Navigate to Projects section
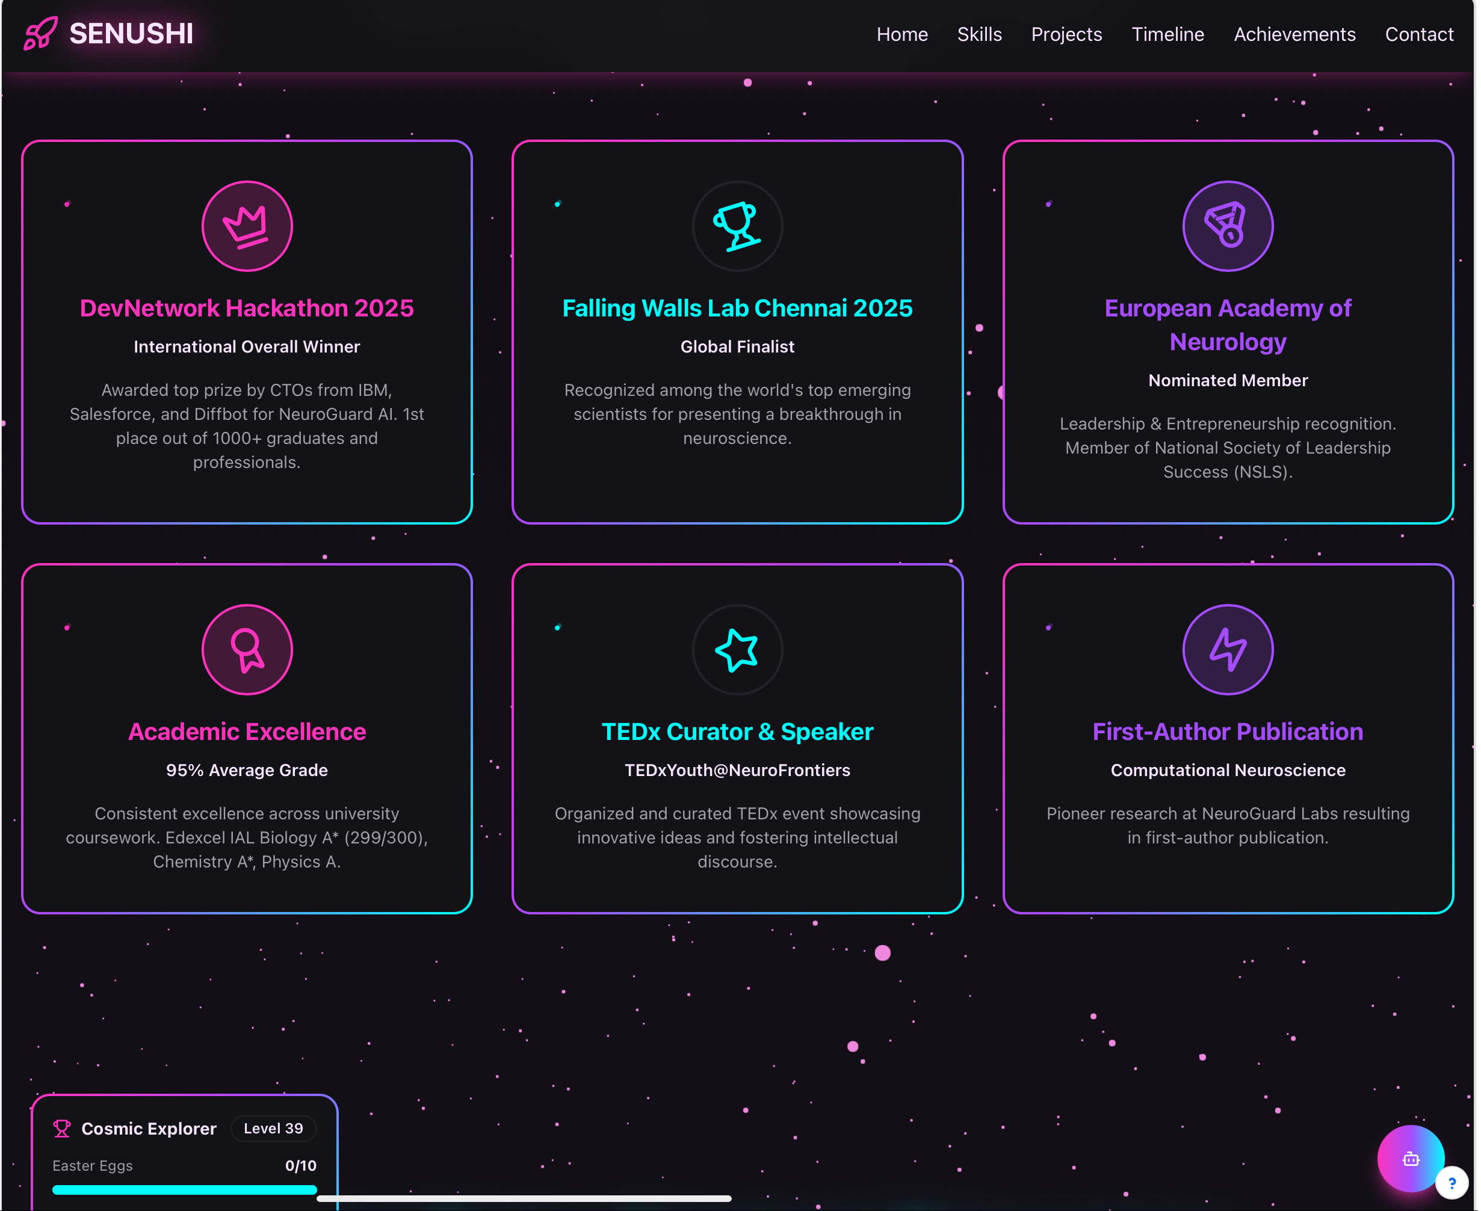This screenshot has height=1211, width=1481. 1067,34
